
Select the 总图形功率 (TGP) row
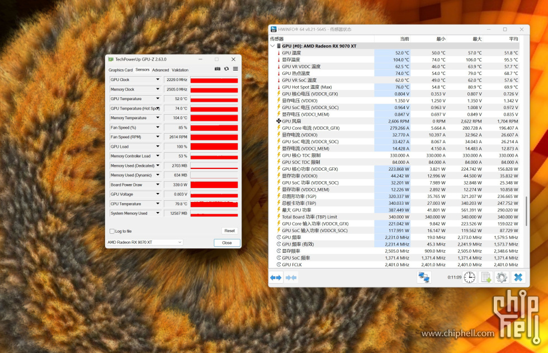[x=395, y=196]
